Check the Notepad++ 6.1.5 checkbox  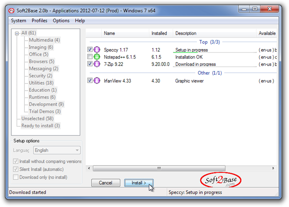[x=90, y=56]
